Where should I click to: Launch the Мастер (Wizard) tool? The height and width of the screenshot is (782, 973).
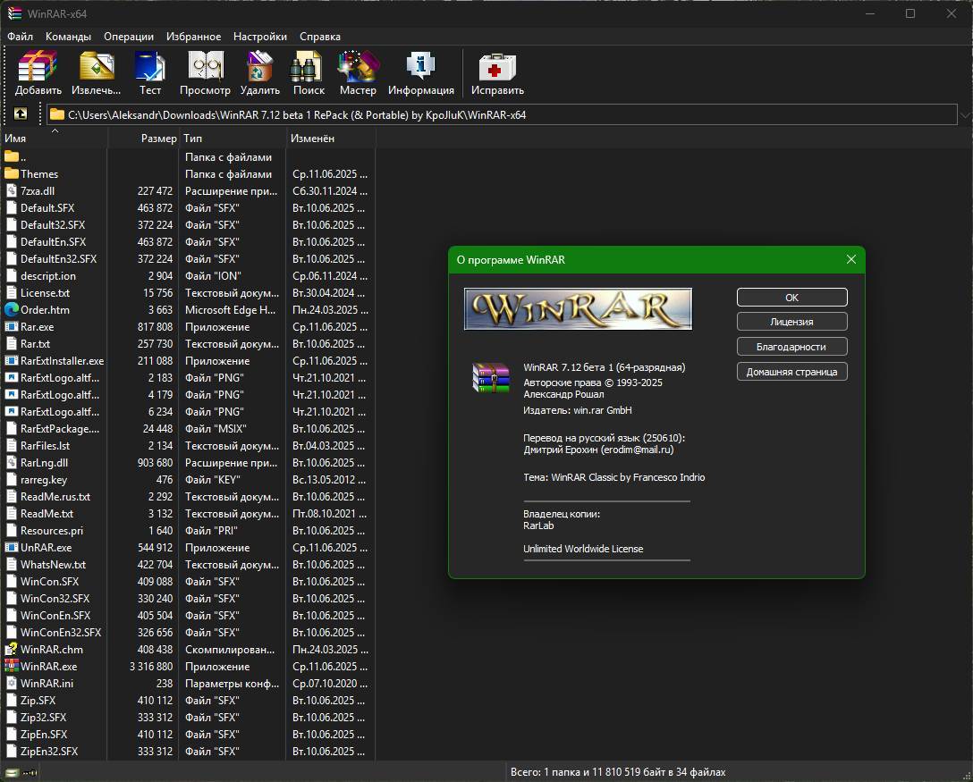pyautogui.click(x=358, y=73)
